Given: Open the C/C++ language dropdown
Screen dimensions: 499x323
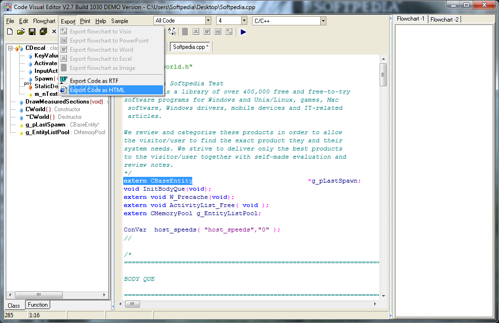Looking at the screenshot, I should (323, 21).
